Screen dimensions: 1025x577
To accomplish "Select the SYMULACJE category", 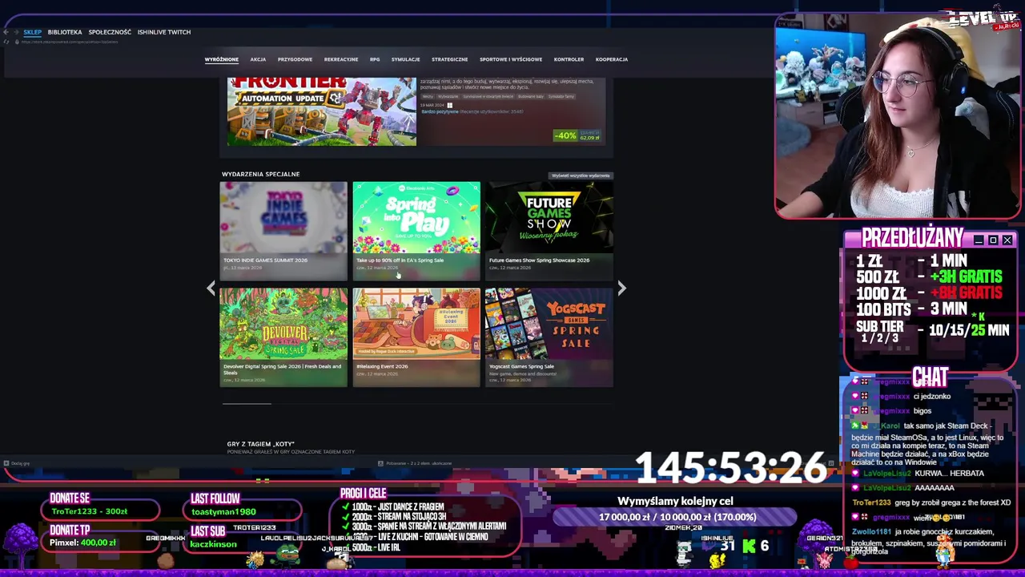I will click(405, 59).
